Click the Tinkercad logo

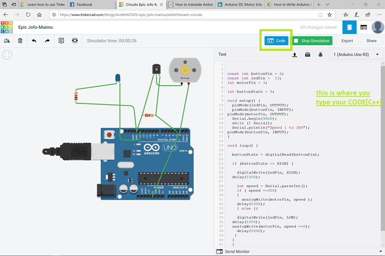tap(7, 27)
